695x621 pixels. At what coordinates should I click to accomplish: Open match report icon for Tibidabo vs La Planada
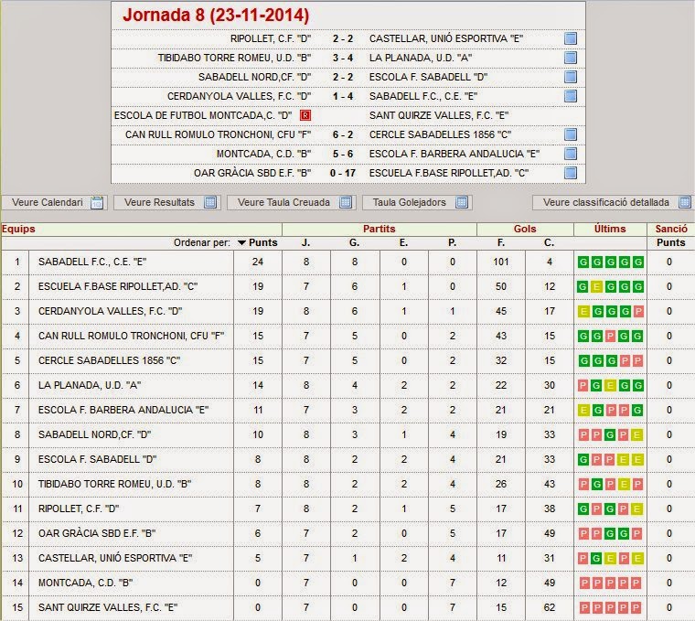[x=571, y=58]
